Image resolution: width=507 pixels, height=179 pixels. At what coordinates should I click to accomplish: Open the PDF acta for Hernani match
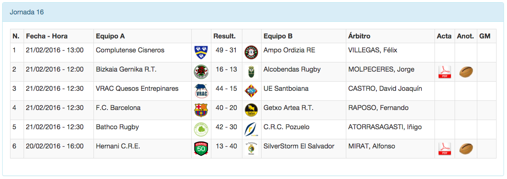(445, 149)
